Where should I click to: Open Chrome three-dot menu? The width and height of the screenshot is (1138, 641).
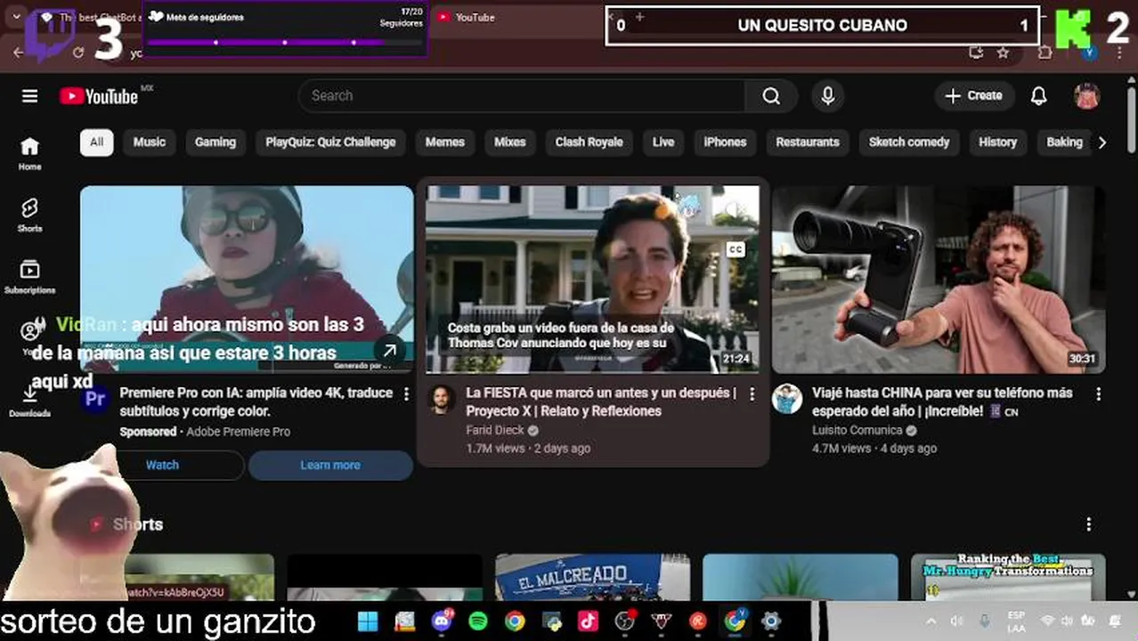tap(1120, 53)
